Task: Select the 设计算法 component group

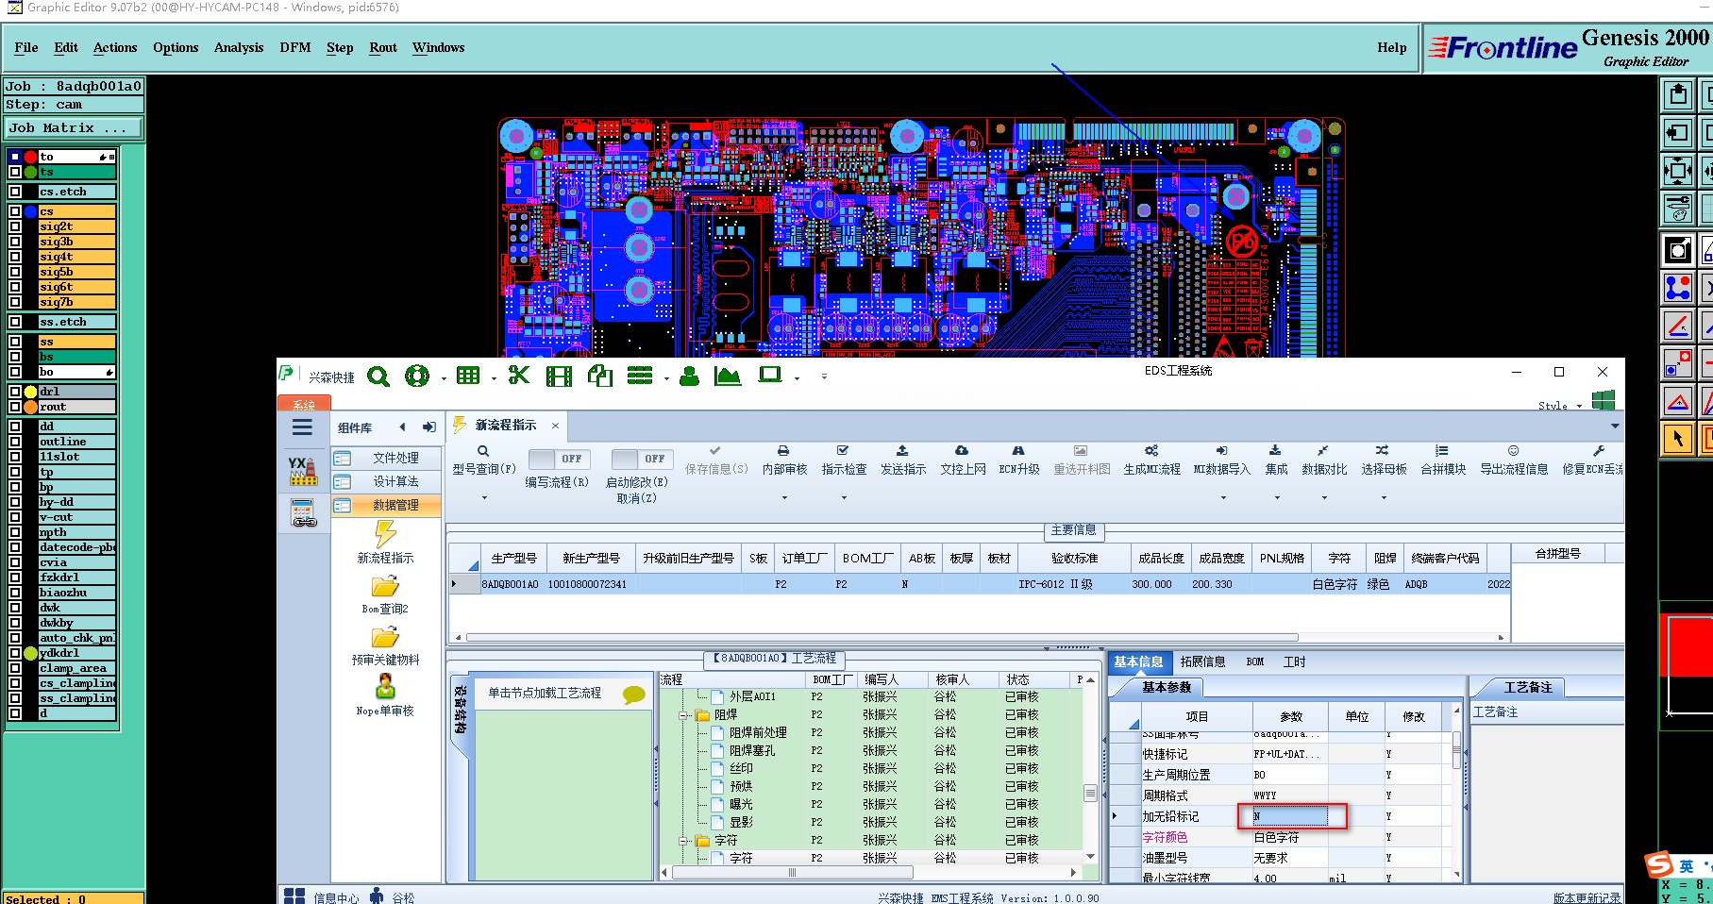Action: coord(395,481)
